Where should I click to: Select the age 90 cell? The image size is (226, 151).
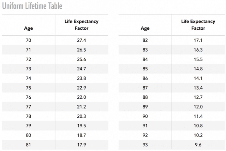pos(145,116)
